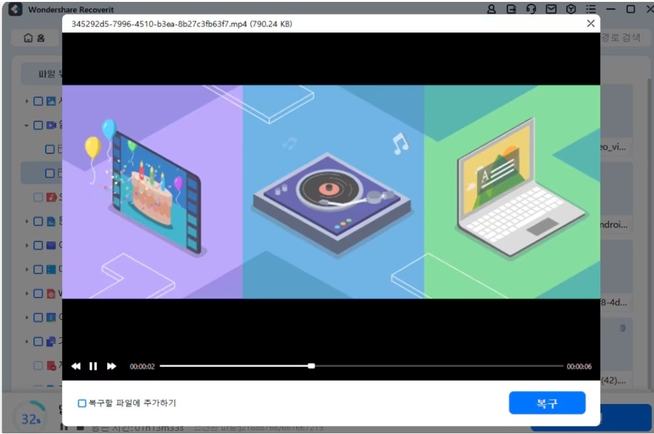Select the red music note audio icon

[x=51, y=197]
